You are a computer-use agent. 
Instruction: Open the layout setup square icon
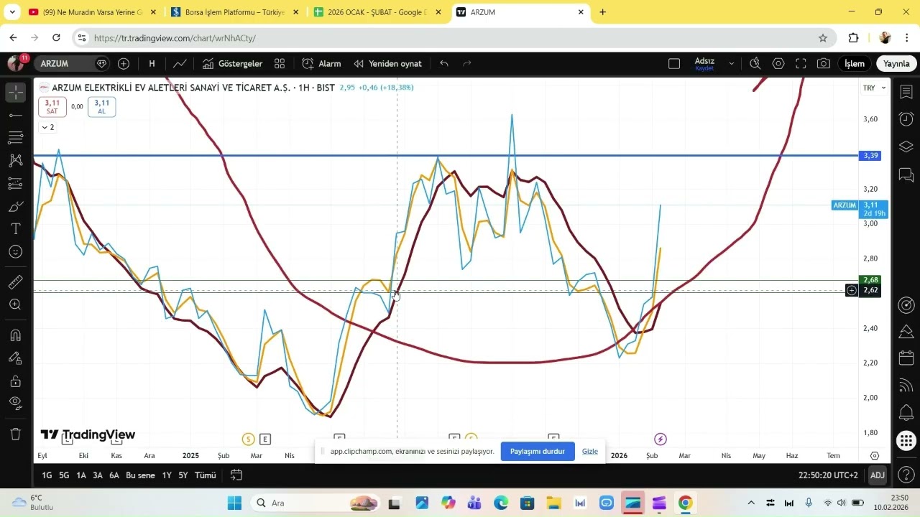click(x=674, y=63)
